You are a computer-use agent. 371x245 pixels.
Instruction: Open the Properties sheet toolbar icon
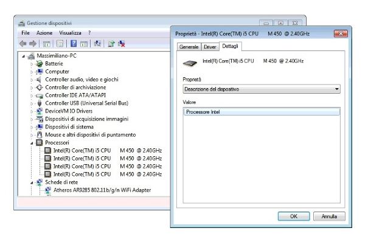60,44
